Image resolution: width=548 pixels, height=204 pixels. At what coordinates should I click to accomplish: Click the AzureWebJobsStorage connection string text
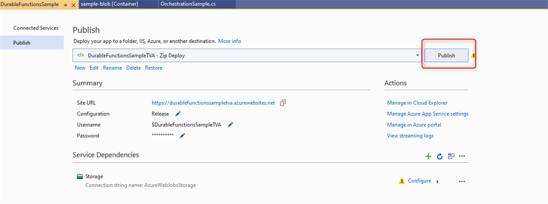point(141,185)
